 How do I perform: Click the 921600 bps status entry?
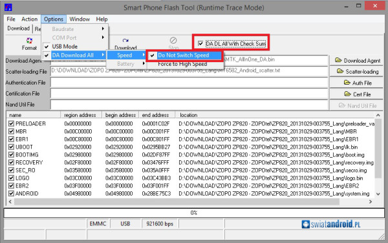coord(160,224)
